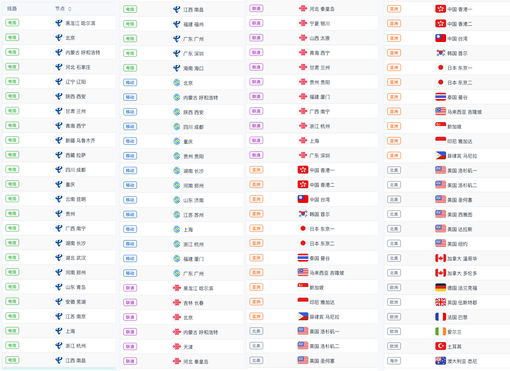
Task: Click the China Telecom icon beside 新疆 乌鲁木齐
Action: [59, 140]
